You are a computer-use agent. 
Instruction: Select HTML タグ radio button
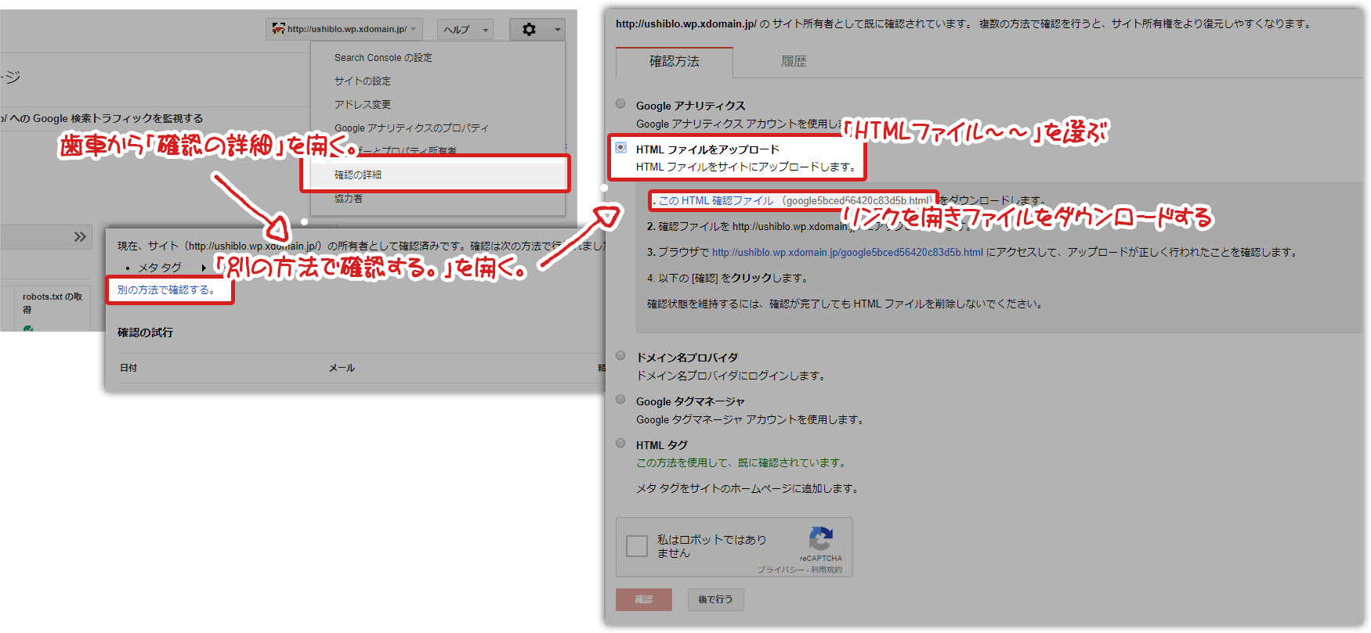(620, 443)
